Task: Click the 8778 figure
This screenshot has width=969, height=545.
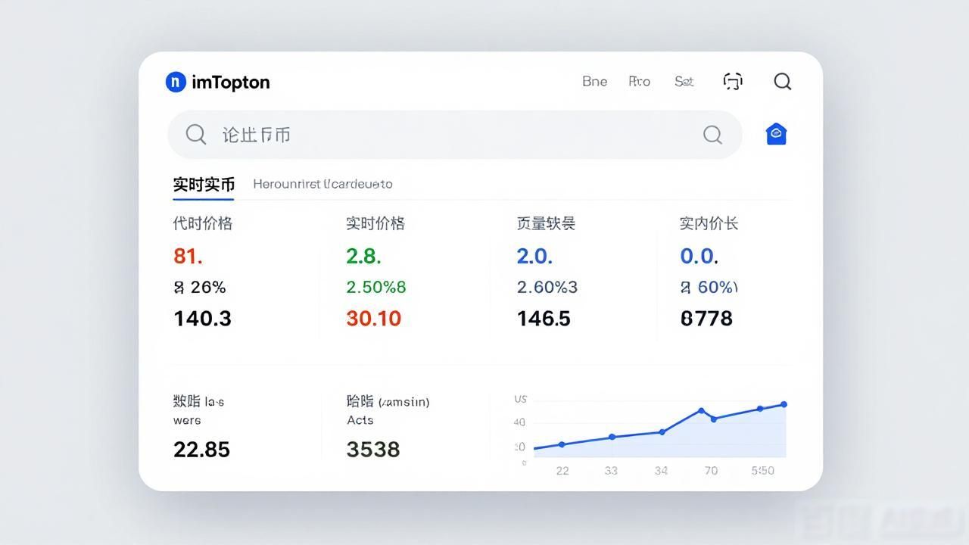Action: (706, 318)
